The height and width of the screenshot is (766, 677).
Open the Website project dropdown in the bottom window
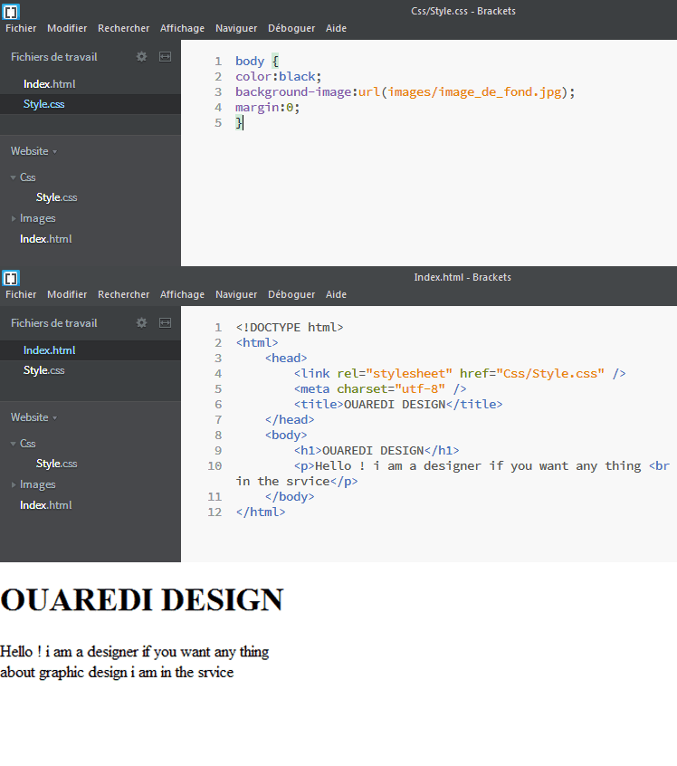(33, 417)
